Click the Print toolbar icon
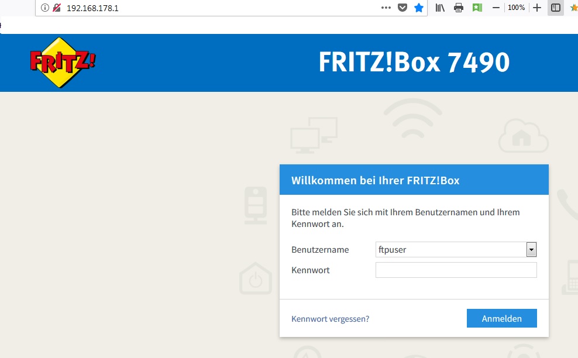 click(459, 8)
